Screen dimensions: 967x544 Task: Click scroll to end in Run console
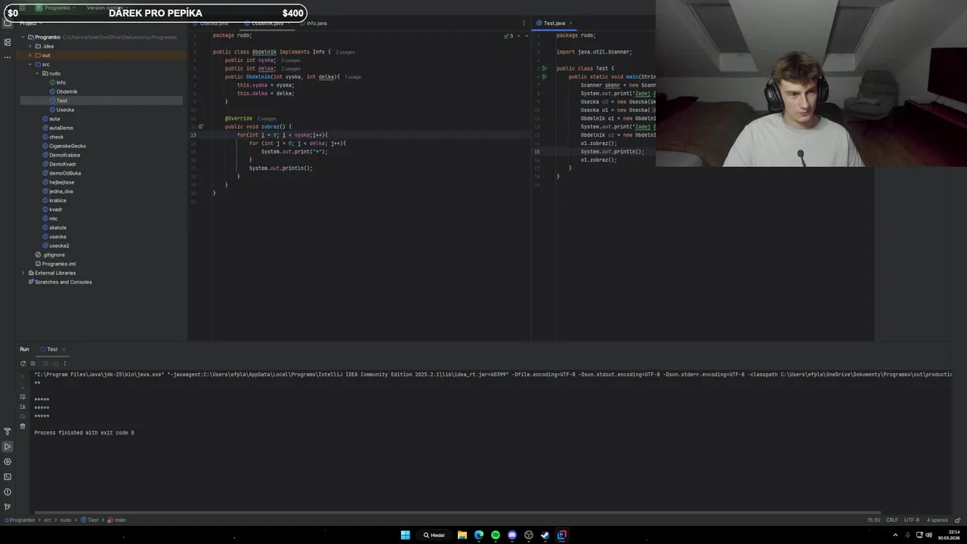[23, 406]
